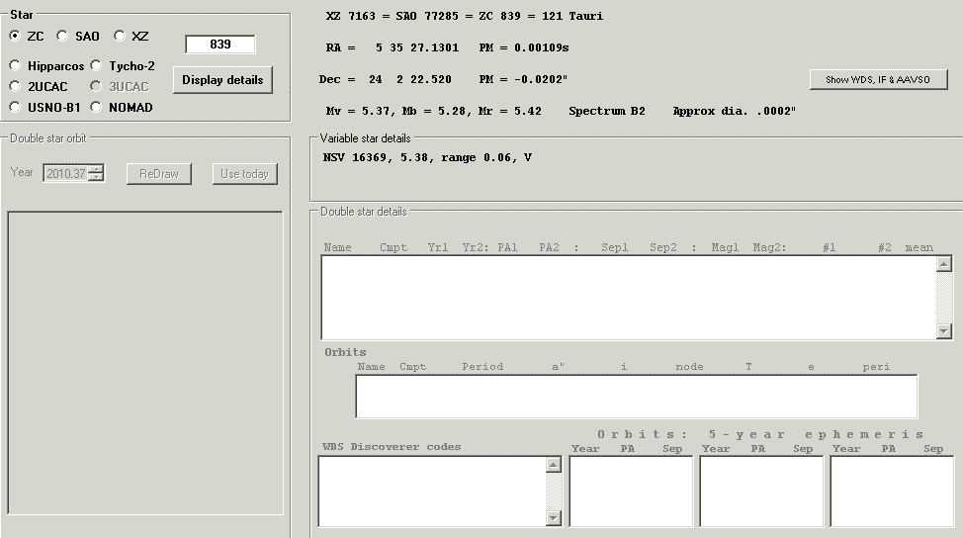Image resolution: width=963 pixels, height=538 pixels.
Task: Click the star number field showing 839
Action: pos(219,45)
